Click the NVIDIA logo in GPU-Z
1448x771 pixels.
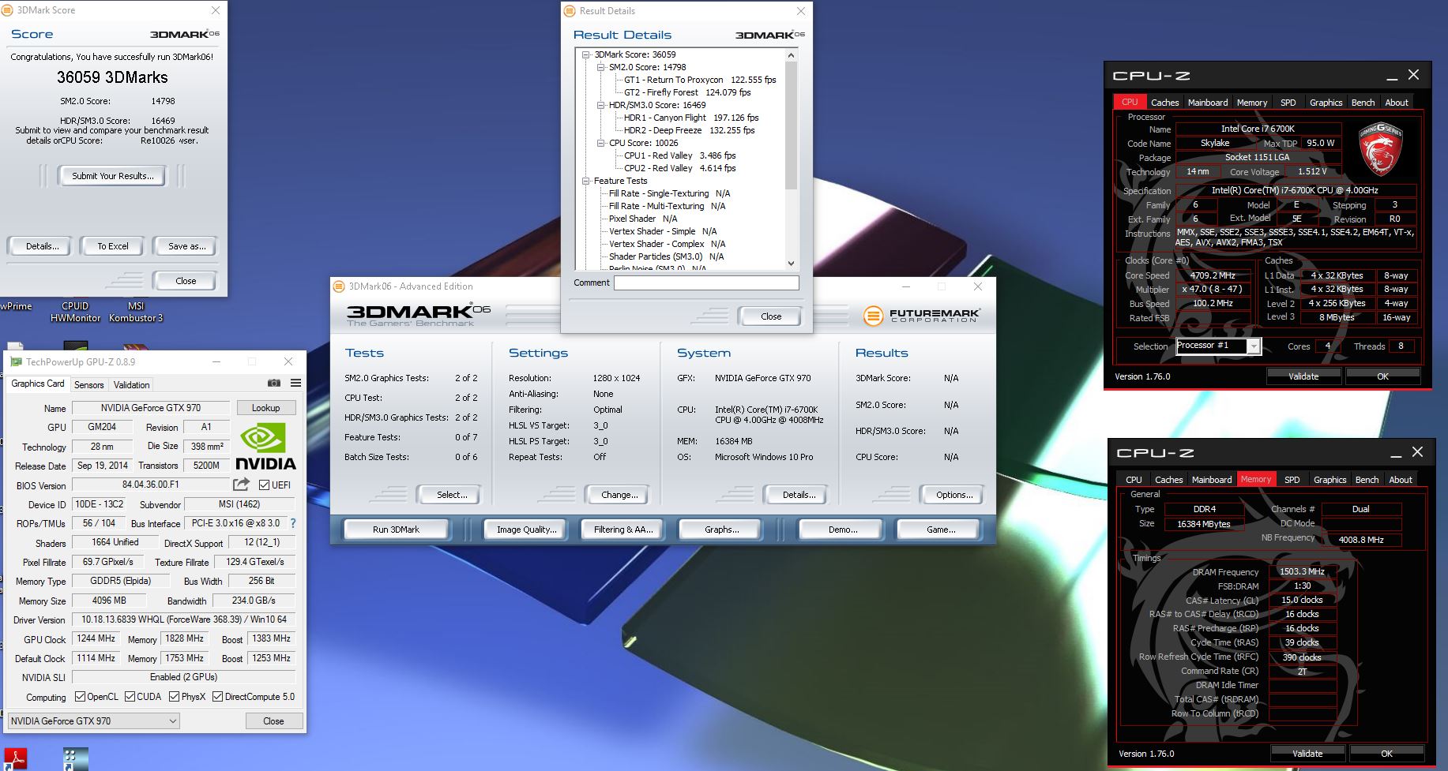coord(265,446)
